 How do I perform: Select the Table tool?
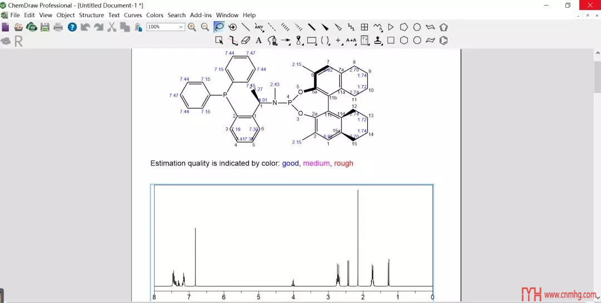click(364, 27)
